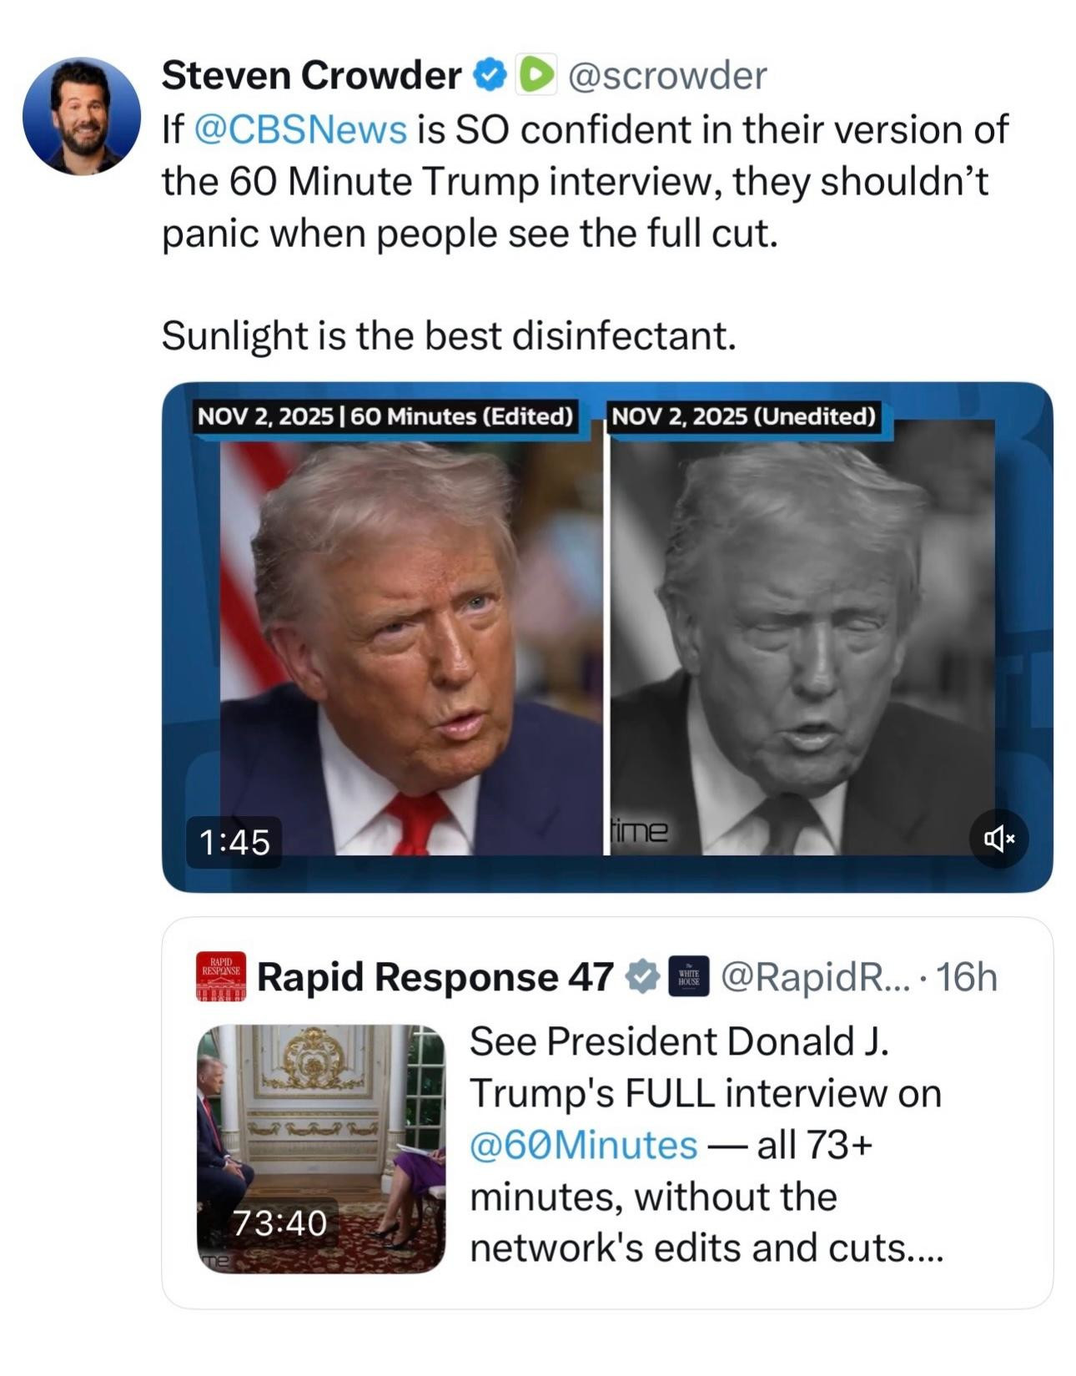The image size is (1076, 1376).
Task: Click the Steven Crowder display name
Action: pos(310,75)
